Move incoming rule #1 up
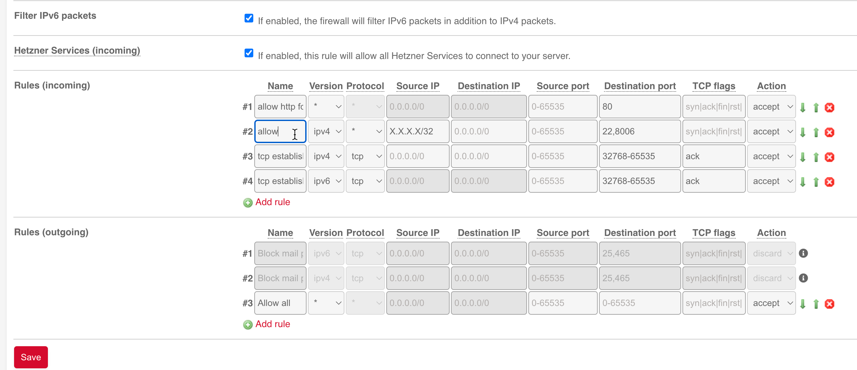The image size is (857, 370). [816, 107]
